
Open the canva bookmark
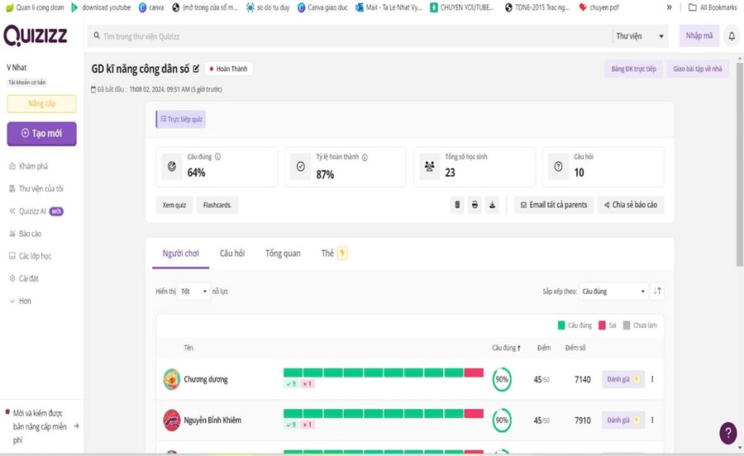(151, 7)
